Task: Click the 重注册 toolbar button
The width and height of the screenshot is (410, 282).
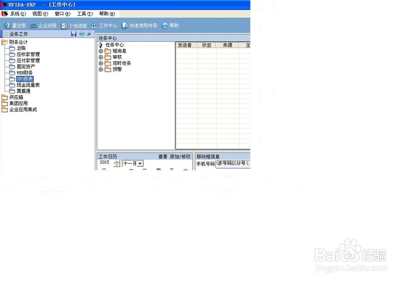Action: tap(15, 25)
